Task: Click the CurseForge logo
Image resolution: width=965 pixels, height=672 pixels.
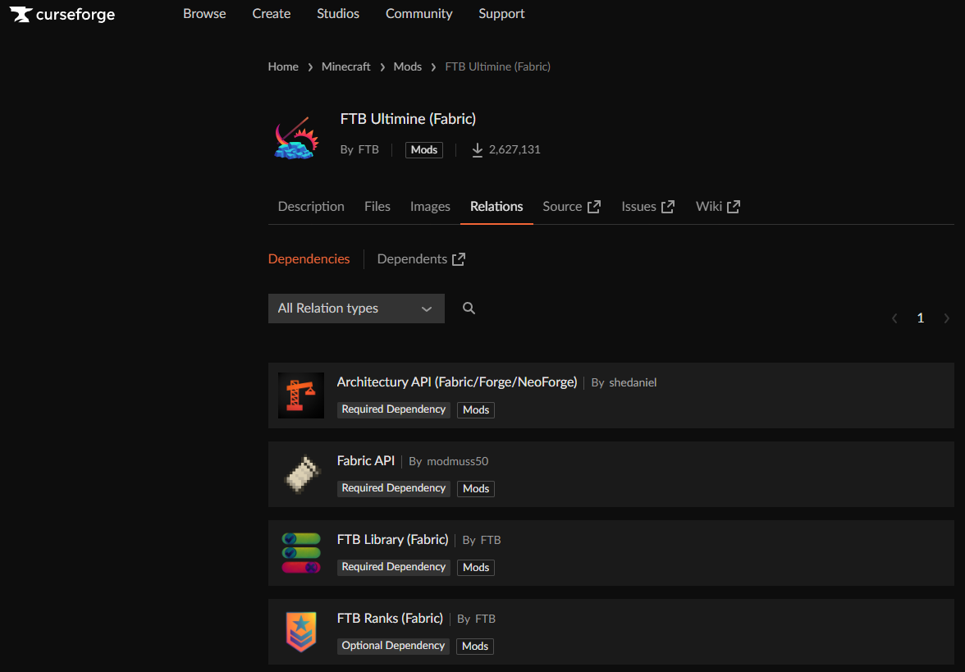Action: point(62,15)
